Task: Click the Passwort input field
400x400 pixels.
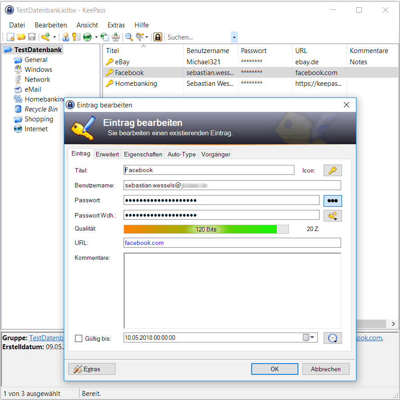Action: [222, 200]
